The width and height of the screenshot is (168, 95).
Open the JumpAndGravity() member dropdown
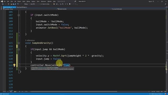(x=138, y=9)
